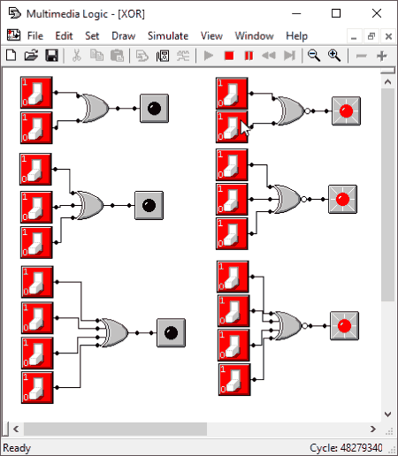Click the lit red LED of 3-input XNOR
The height and width of the screenshot is (456, 398).
click(342, 199)
